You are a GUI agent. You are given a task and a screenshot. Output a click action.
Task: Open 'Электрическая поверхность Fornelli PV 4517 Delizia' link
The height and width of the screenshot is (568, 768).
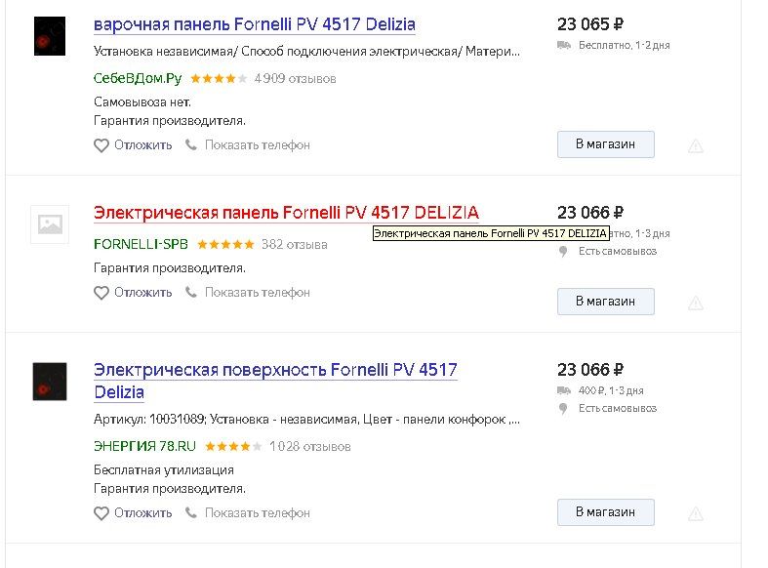[275, 371]
